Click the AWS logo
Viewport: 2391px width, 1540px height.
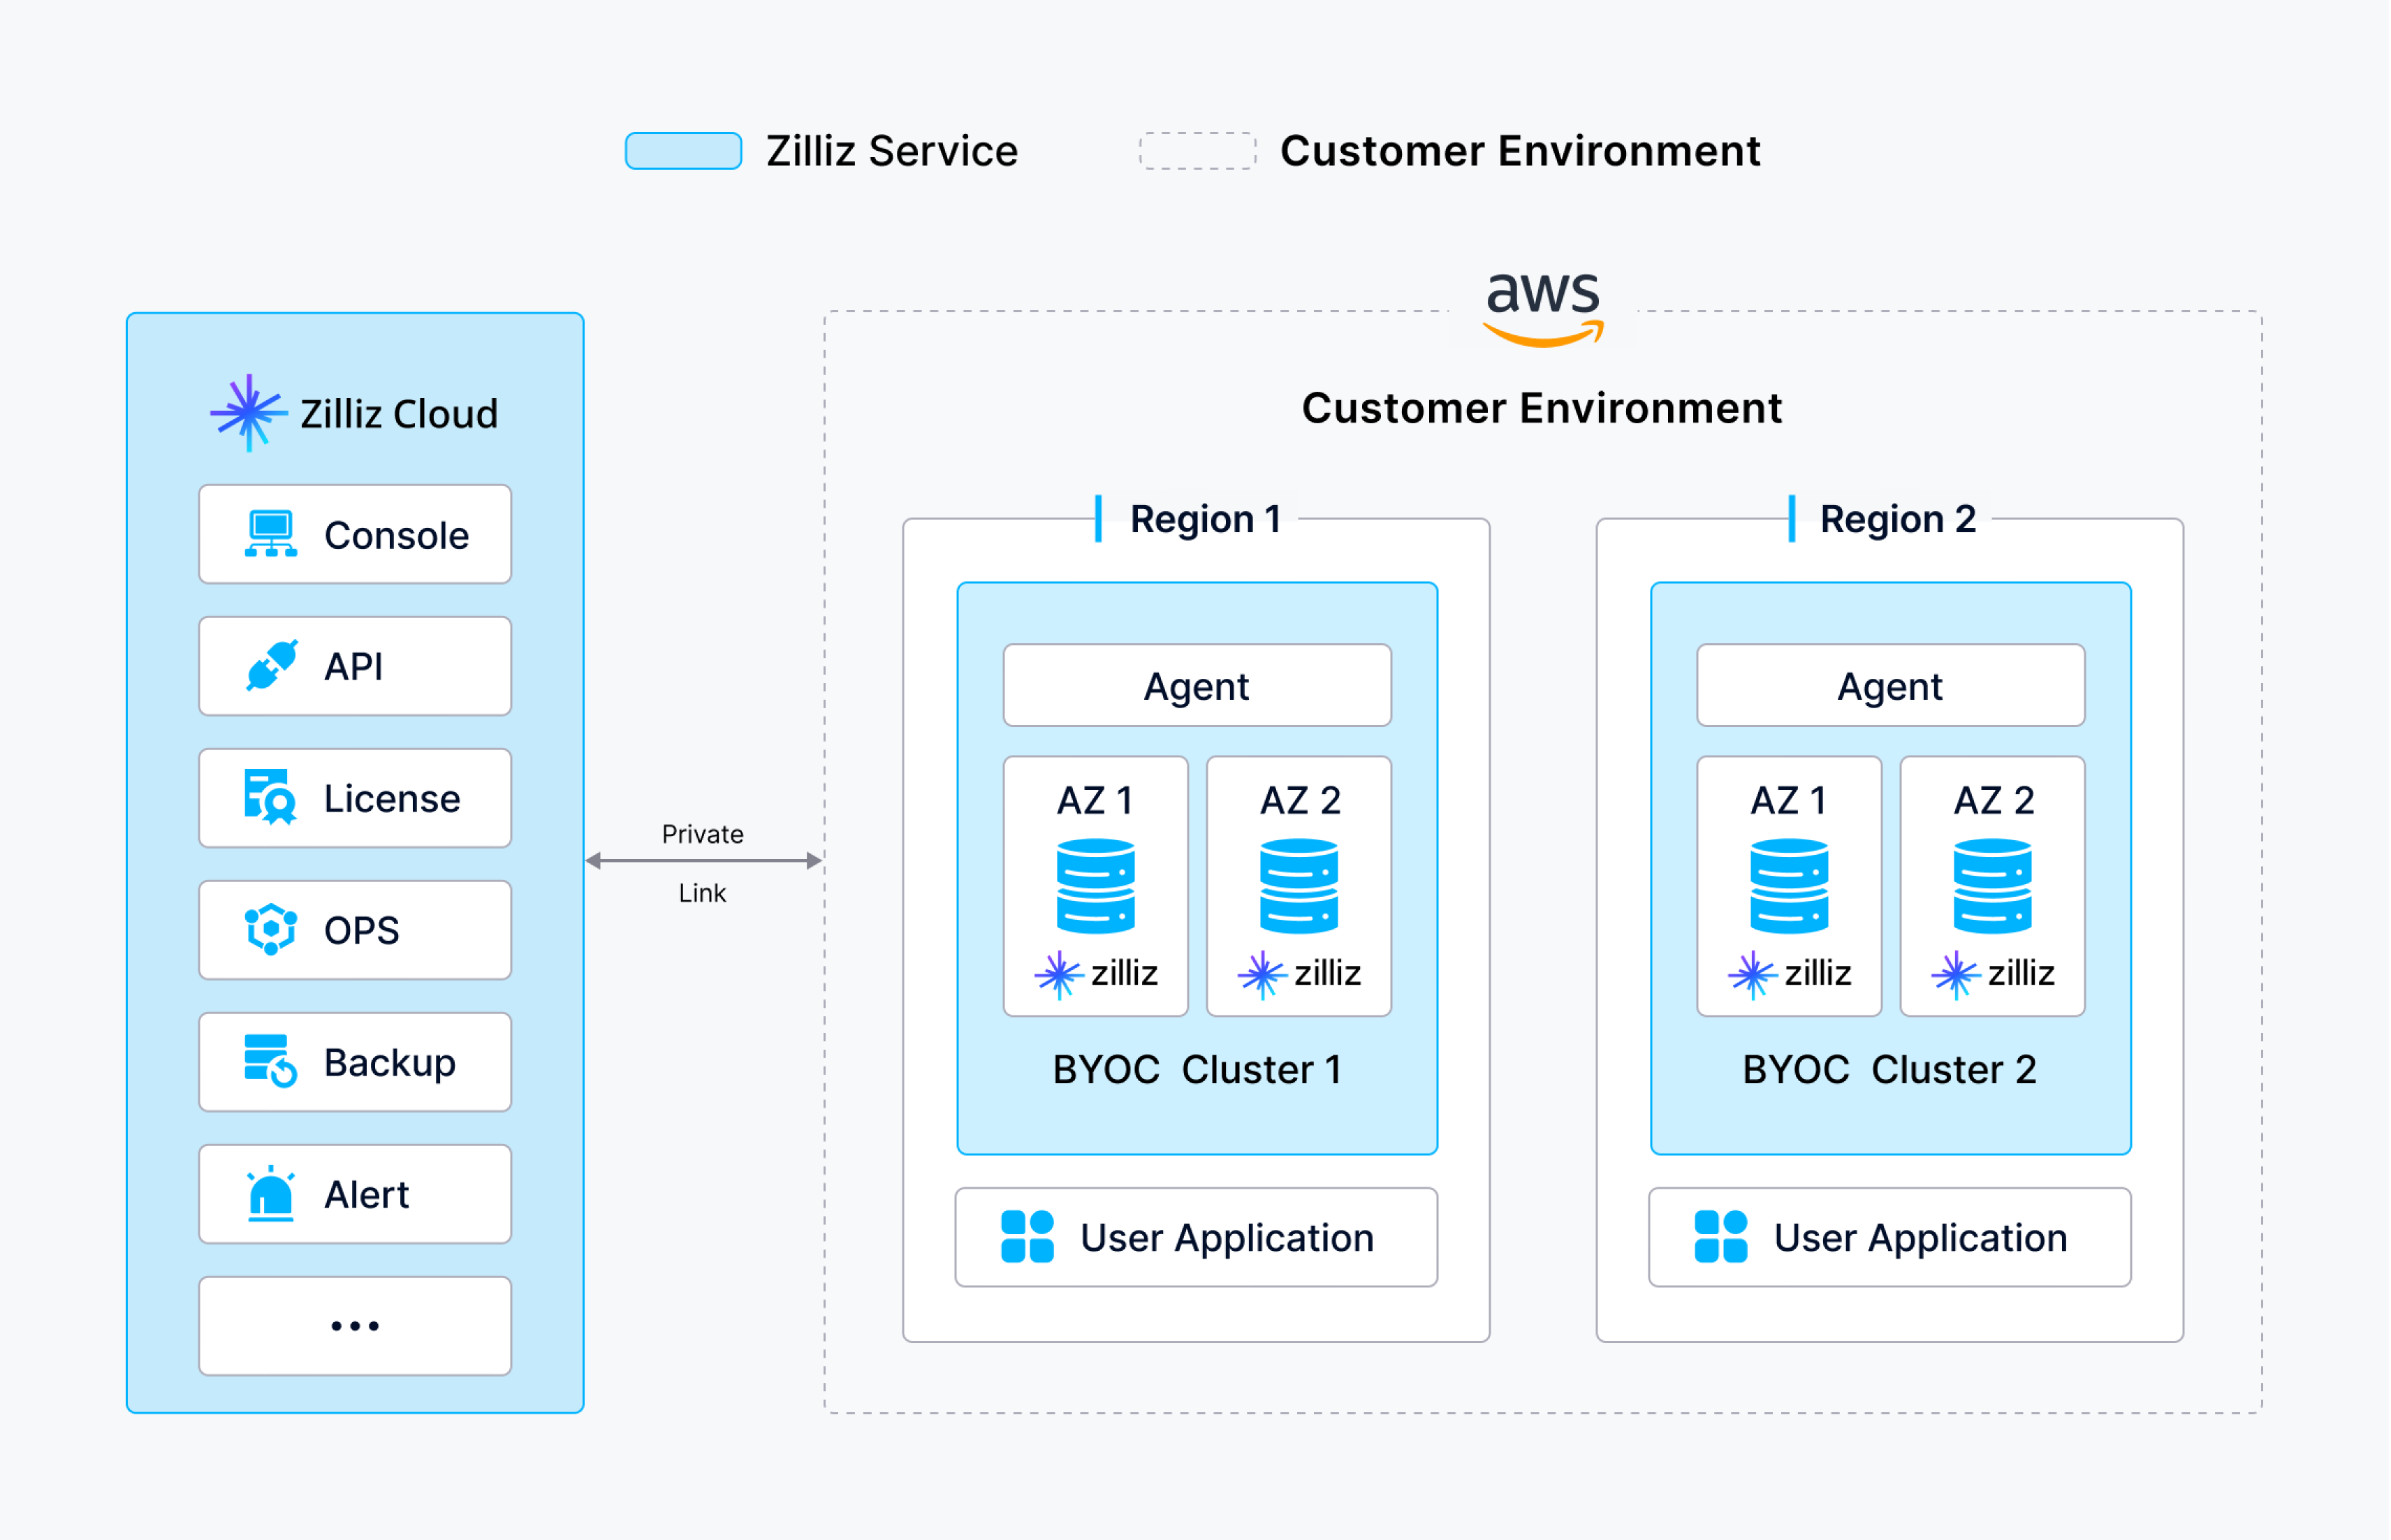click(x=1543, y=311)
